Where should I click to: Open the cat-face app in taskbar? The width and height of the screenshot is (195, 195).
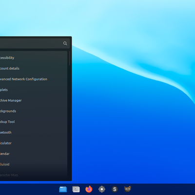coord(128,189)
